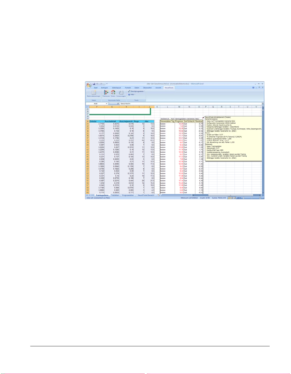Viewport: 291px width, 374px height.
Task: Click the Testbericht title cell
Action: point(180,119)
